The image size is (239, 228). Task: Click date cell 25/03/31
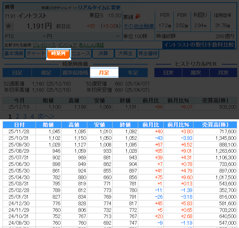coord(18,184)
